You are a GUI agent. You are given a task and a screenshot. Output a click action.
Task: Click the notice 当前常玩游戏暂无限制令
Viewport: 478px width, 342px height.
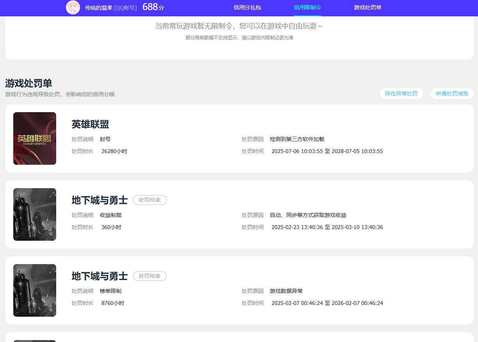239,26
